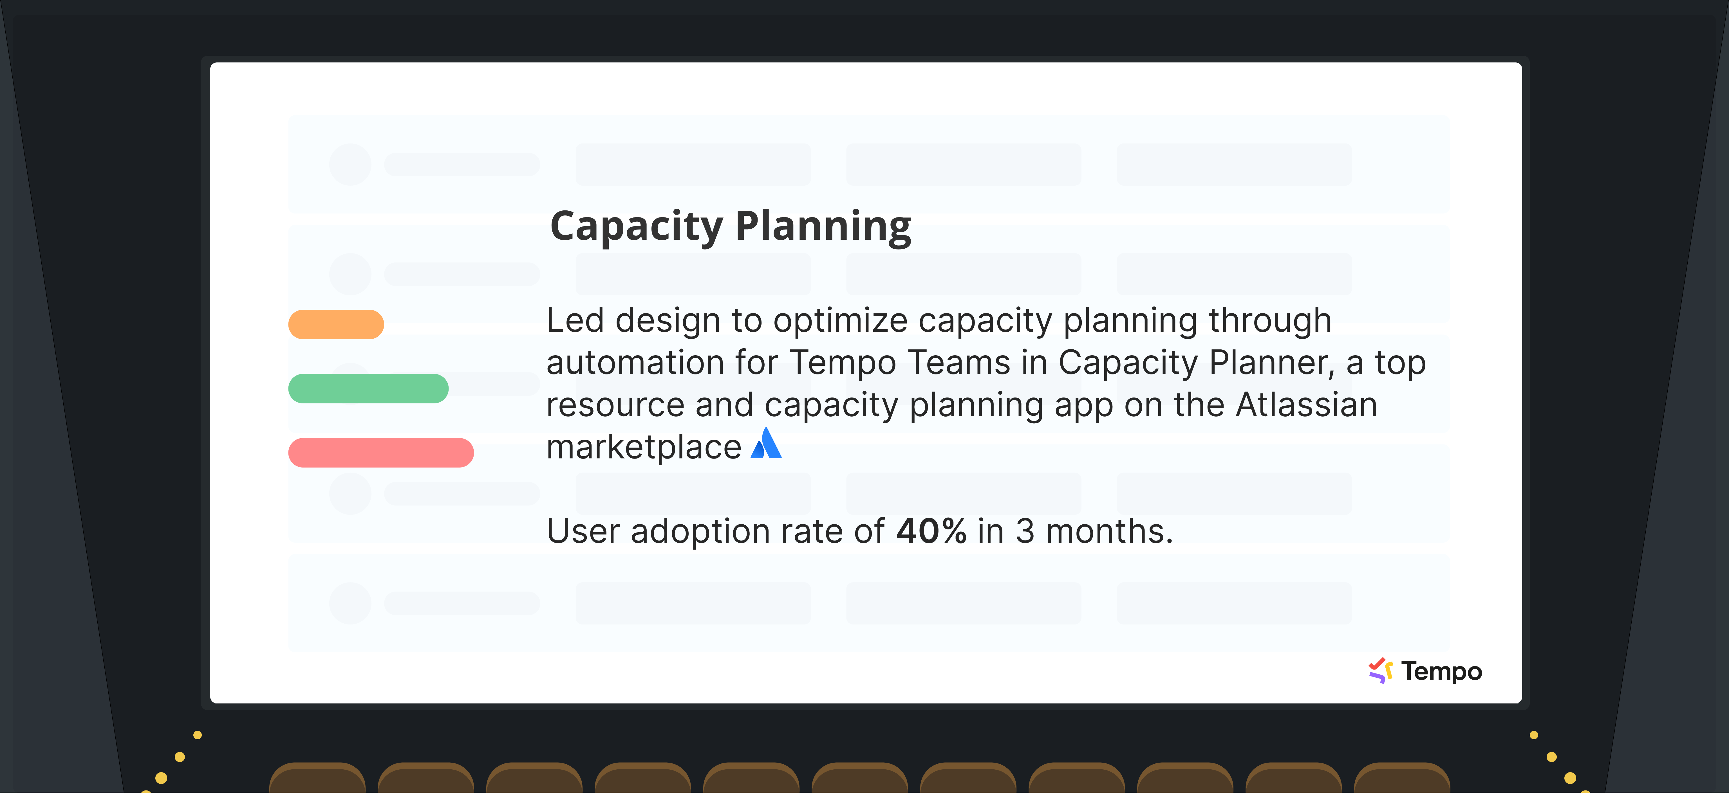Click the bottom-row placeholder avatar circle

tap(350, 603)
